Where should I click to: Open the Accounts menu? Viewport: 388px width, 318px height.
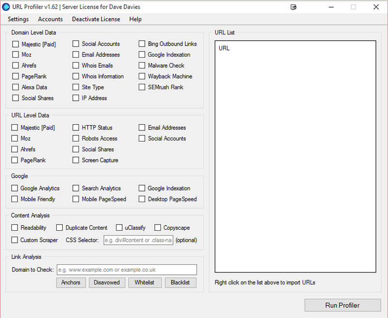click(50, 19)
